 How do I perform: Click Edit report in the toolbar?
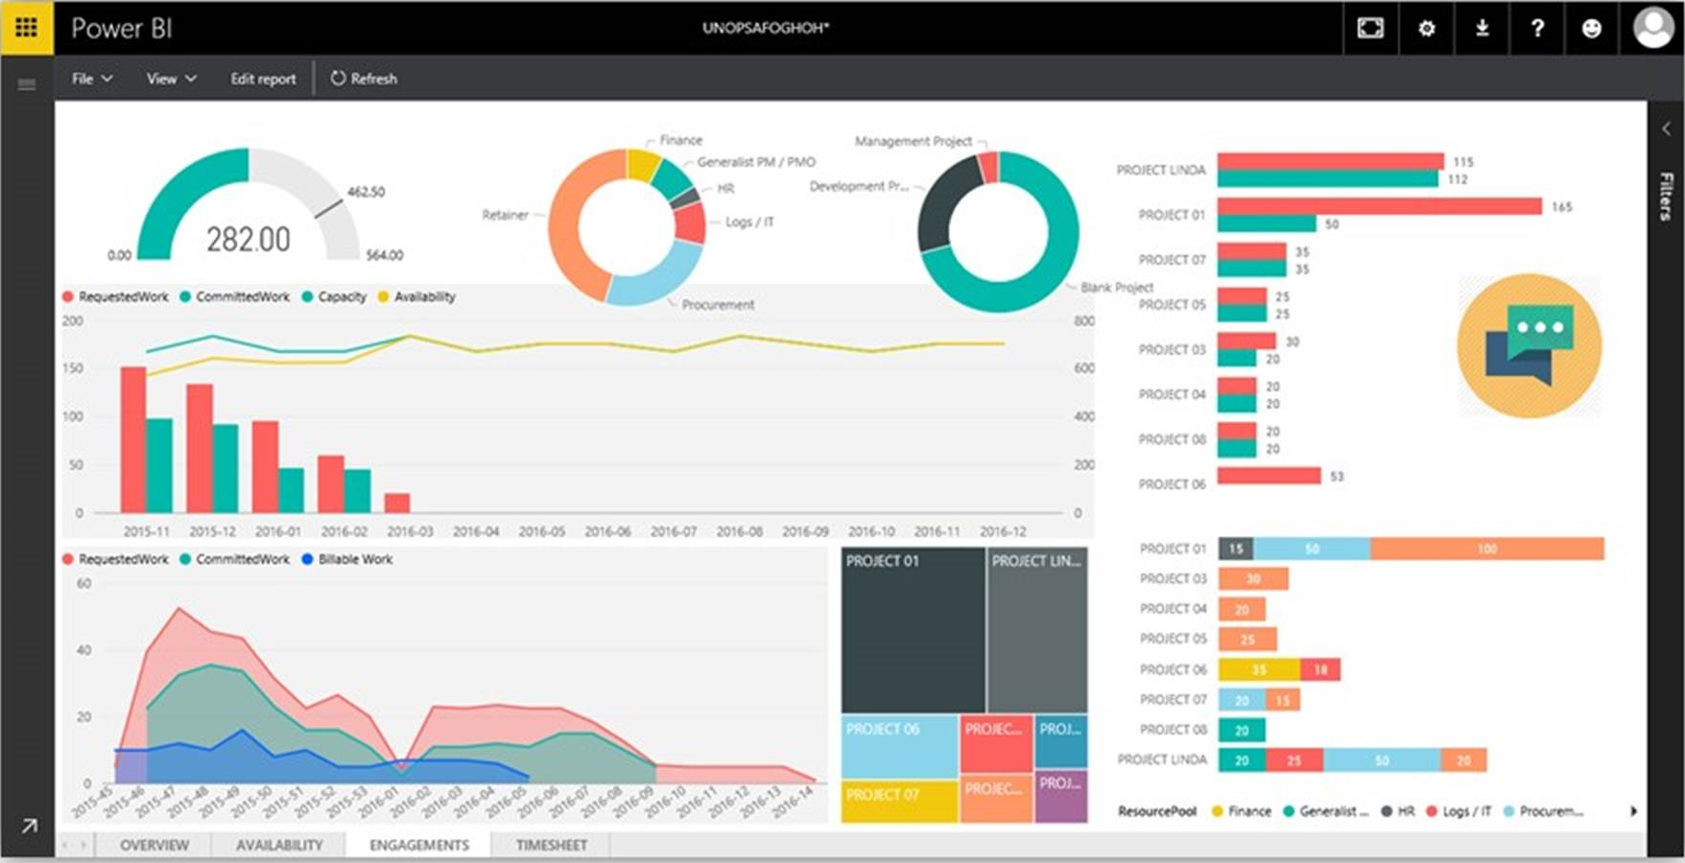[262, 78]
